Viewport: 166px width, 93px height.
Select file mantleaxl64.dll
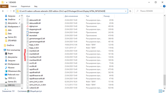pyautogui.click(x=35, y=60)
